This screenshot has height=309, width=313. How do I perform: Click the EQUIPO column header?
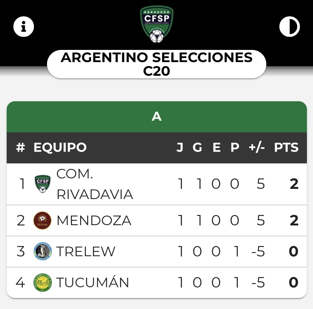(60, 147)
